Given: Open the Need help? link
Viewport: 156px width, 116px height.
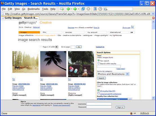Looking at the screenshot, I should point(121,69).
